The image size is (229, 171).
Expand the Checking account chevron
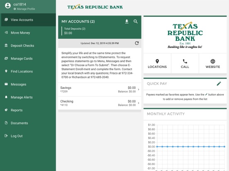139,103
